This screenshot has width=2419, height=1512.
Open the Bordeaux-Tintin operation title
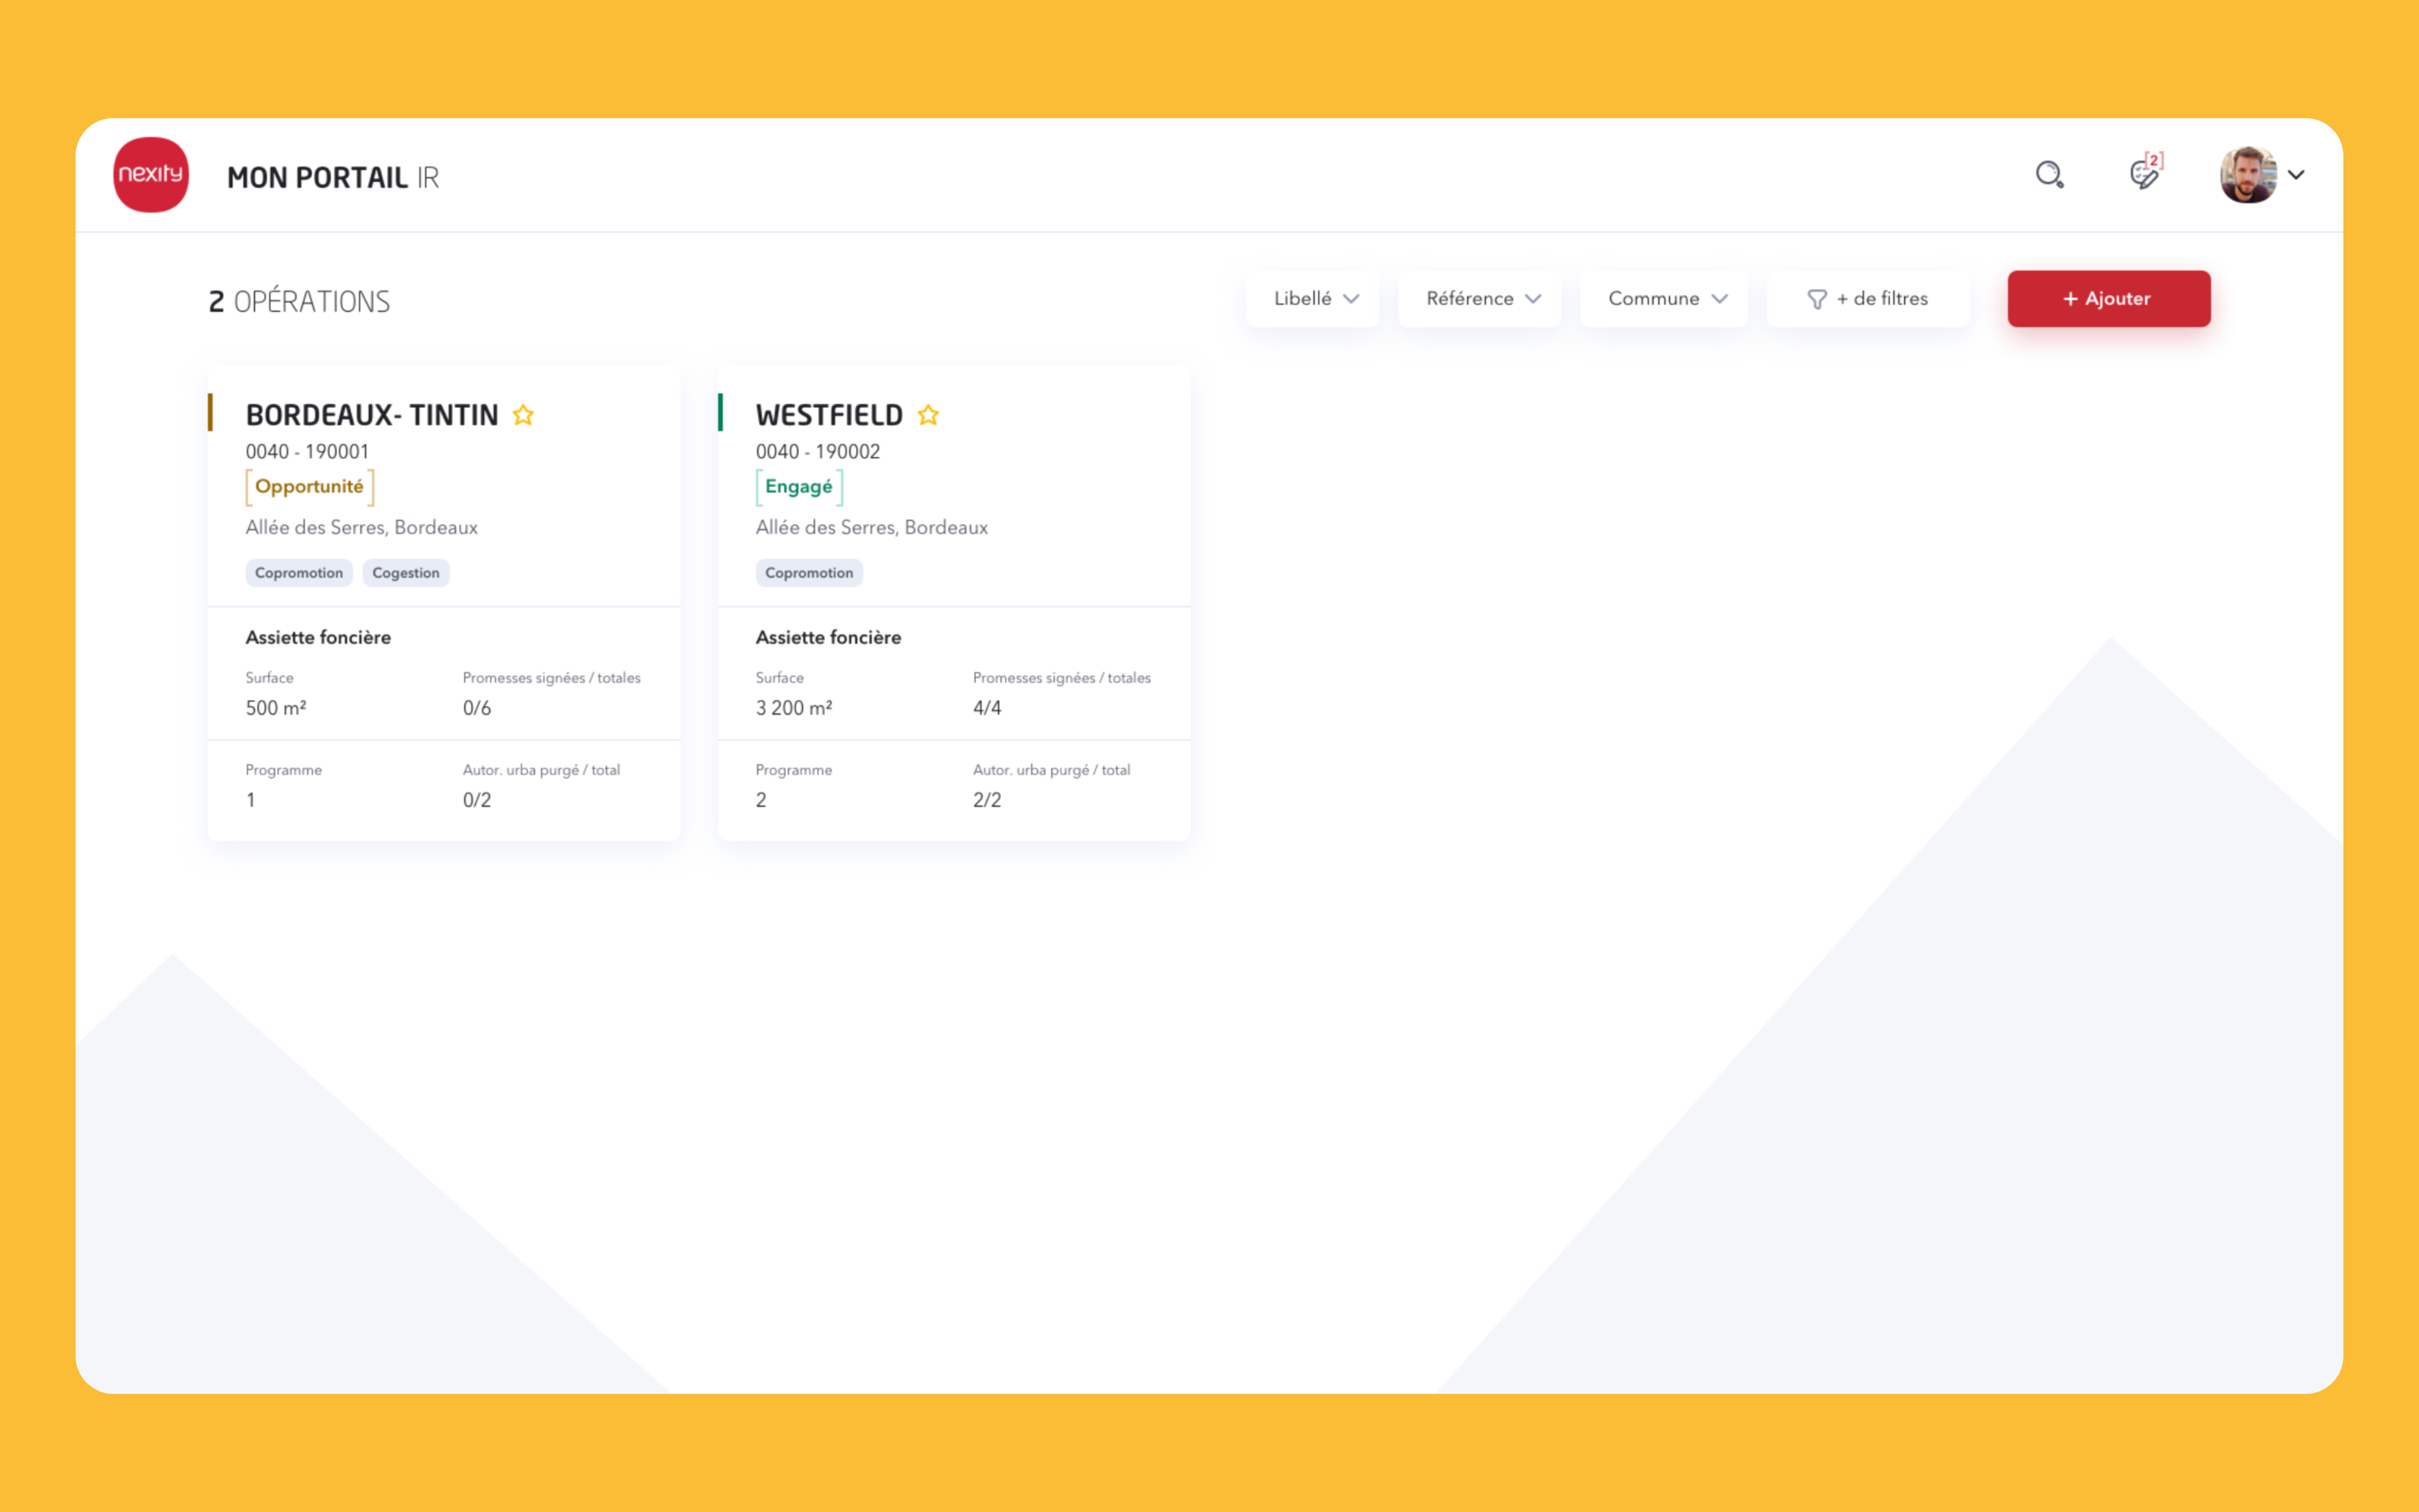[x=372, y=415]
